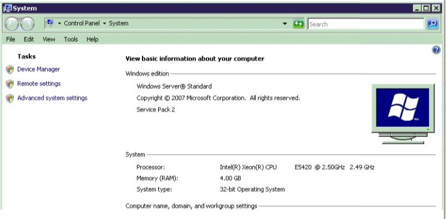Open Device Manager link
This screenshot has height=219, width=446.
point(39,69)
